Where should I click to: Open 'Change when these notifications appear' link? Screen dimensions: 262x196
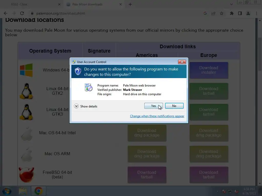tap(157, 116)
